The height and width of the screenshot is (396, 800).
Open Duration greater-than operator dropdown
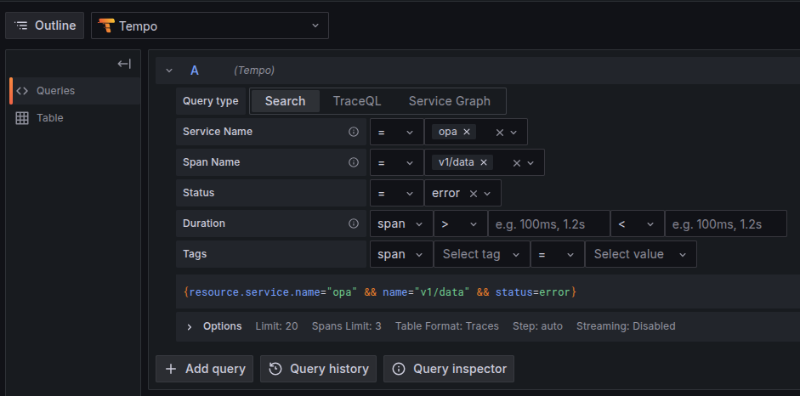click(460, 223)
